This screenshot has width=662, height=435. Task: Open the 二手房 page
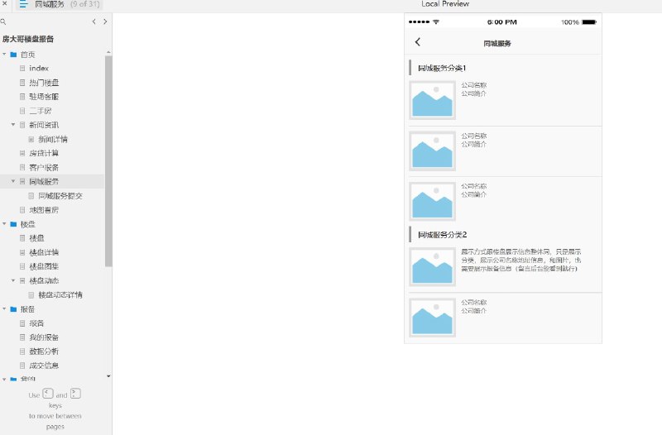pyautogui.click(x=40, y=111)
